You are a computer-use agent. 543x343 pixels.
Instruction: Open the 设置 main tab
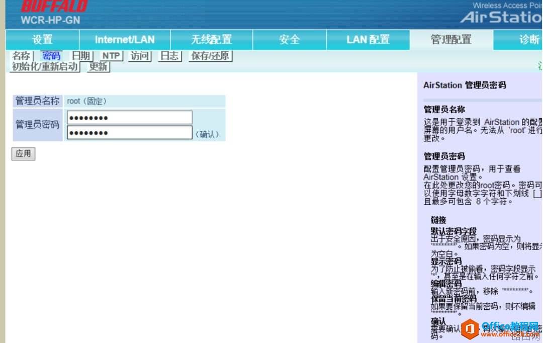43,40
